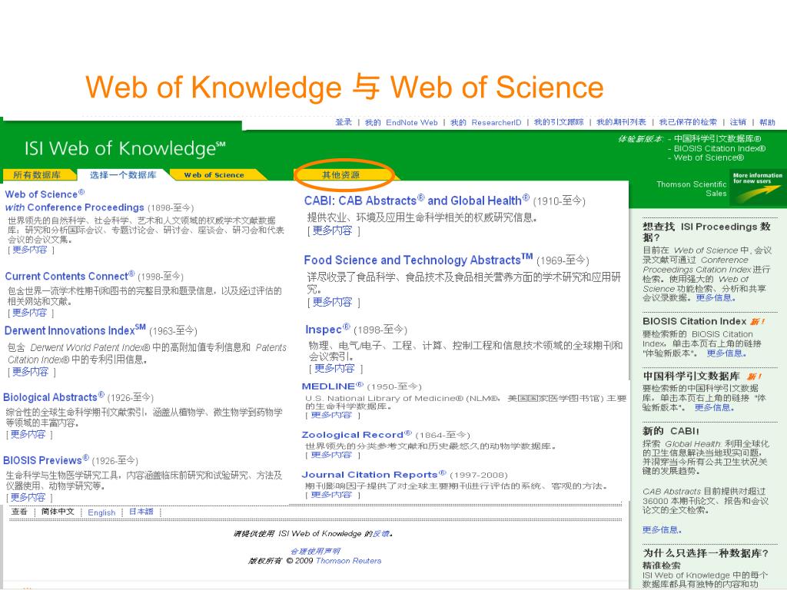Click 更多信息 under 新的 CABI sidebar section
The width and height of the screenshot is (787, 590).
click(660, 530)
